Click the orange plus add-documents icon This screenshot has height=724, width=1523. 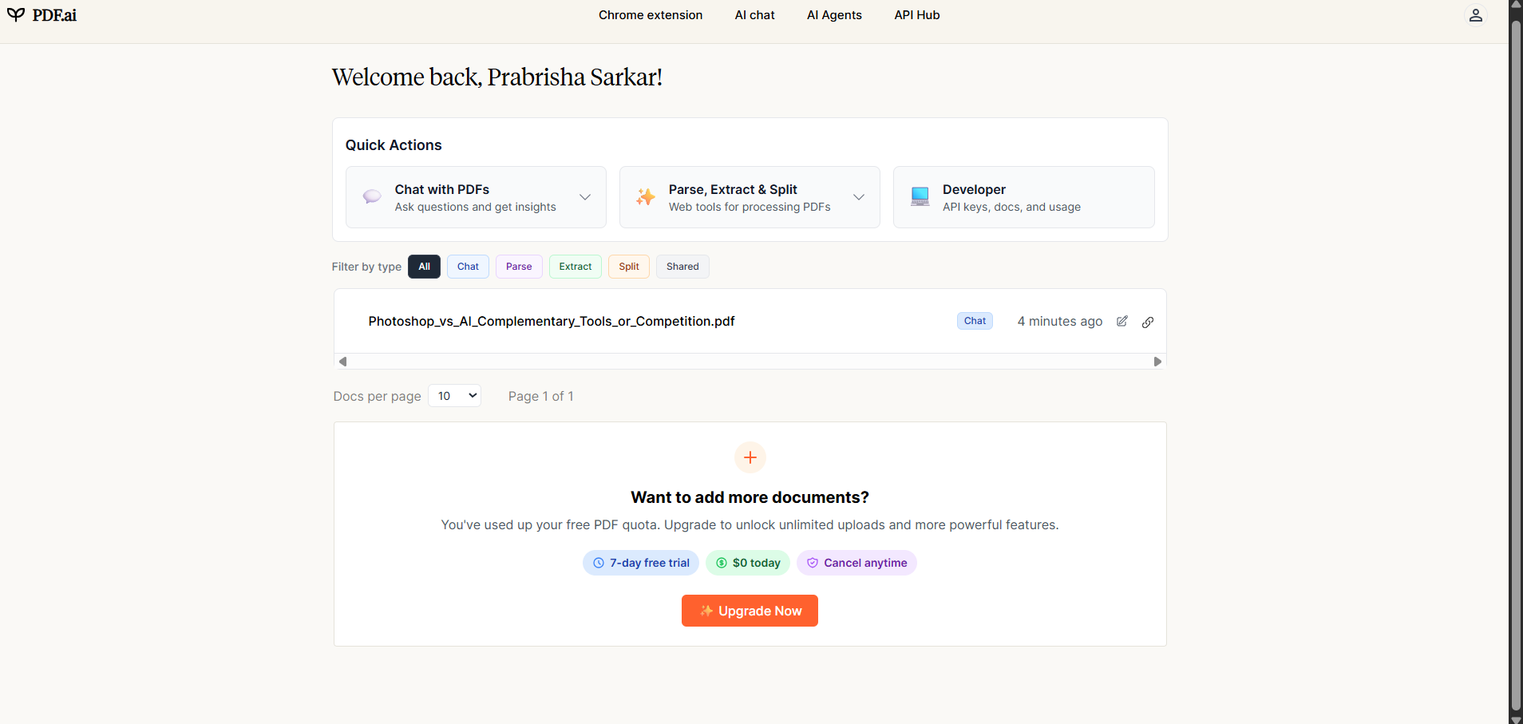(x=750, y=457)
